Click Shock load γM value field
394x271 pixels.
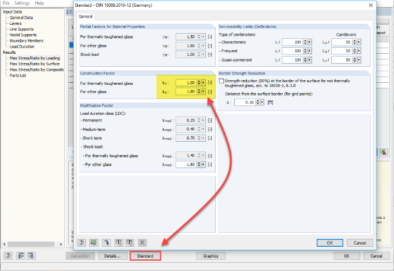coord(186,54)
